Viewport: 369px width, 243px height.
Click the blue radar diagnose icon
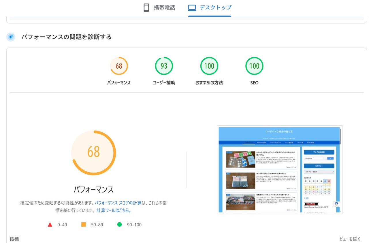coord(11,37)
